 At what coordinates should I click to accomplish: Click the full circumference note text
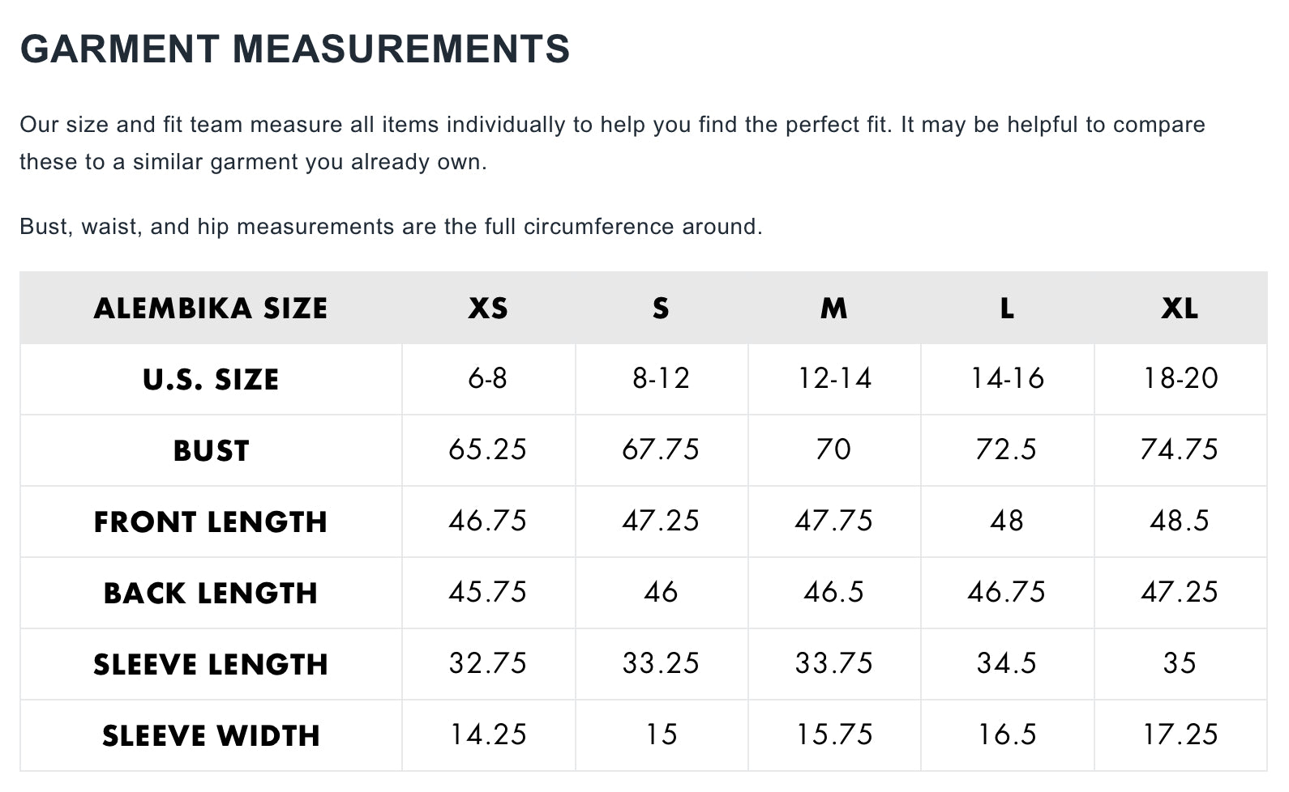pos(391,227)
